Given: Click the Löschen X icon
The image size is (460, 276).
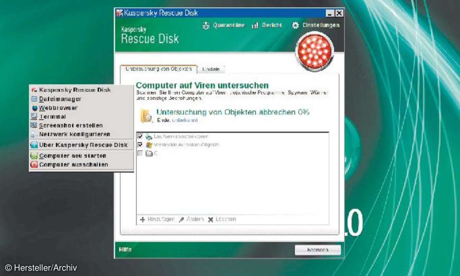Looking at the screenshot, I should pos(210,220).
